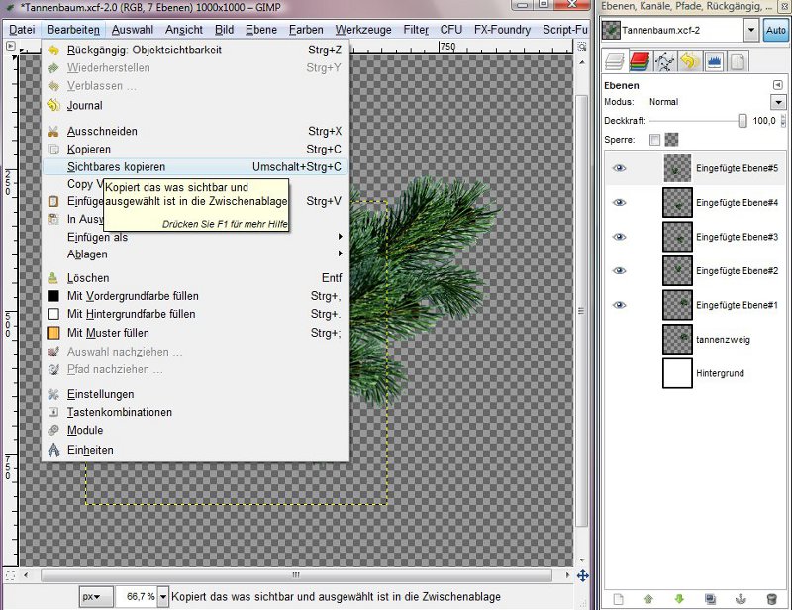The image size is (792, 610).
Task: Delete the layer using the trash icon
Action: (771, 599)
